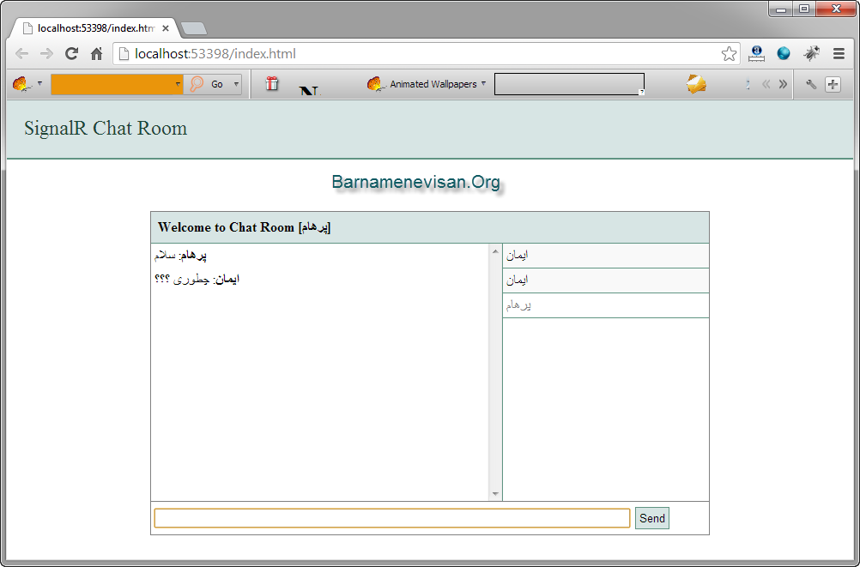Image resolution: width=860 pixels, height=567 pixels.
Task: Click inside the chat message input field
Action: [391, 518]
